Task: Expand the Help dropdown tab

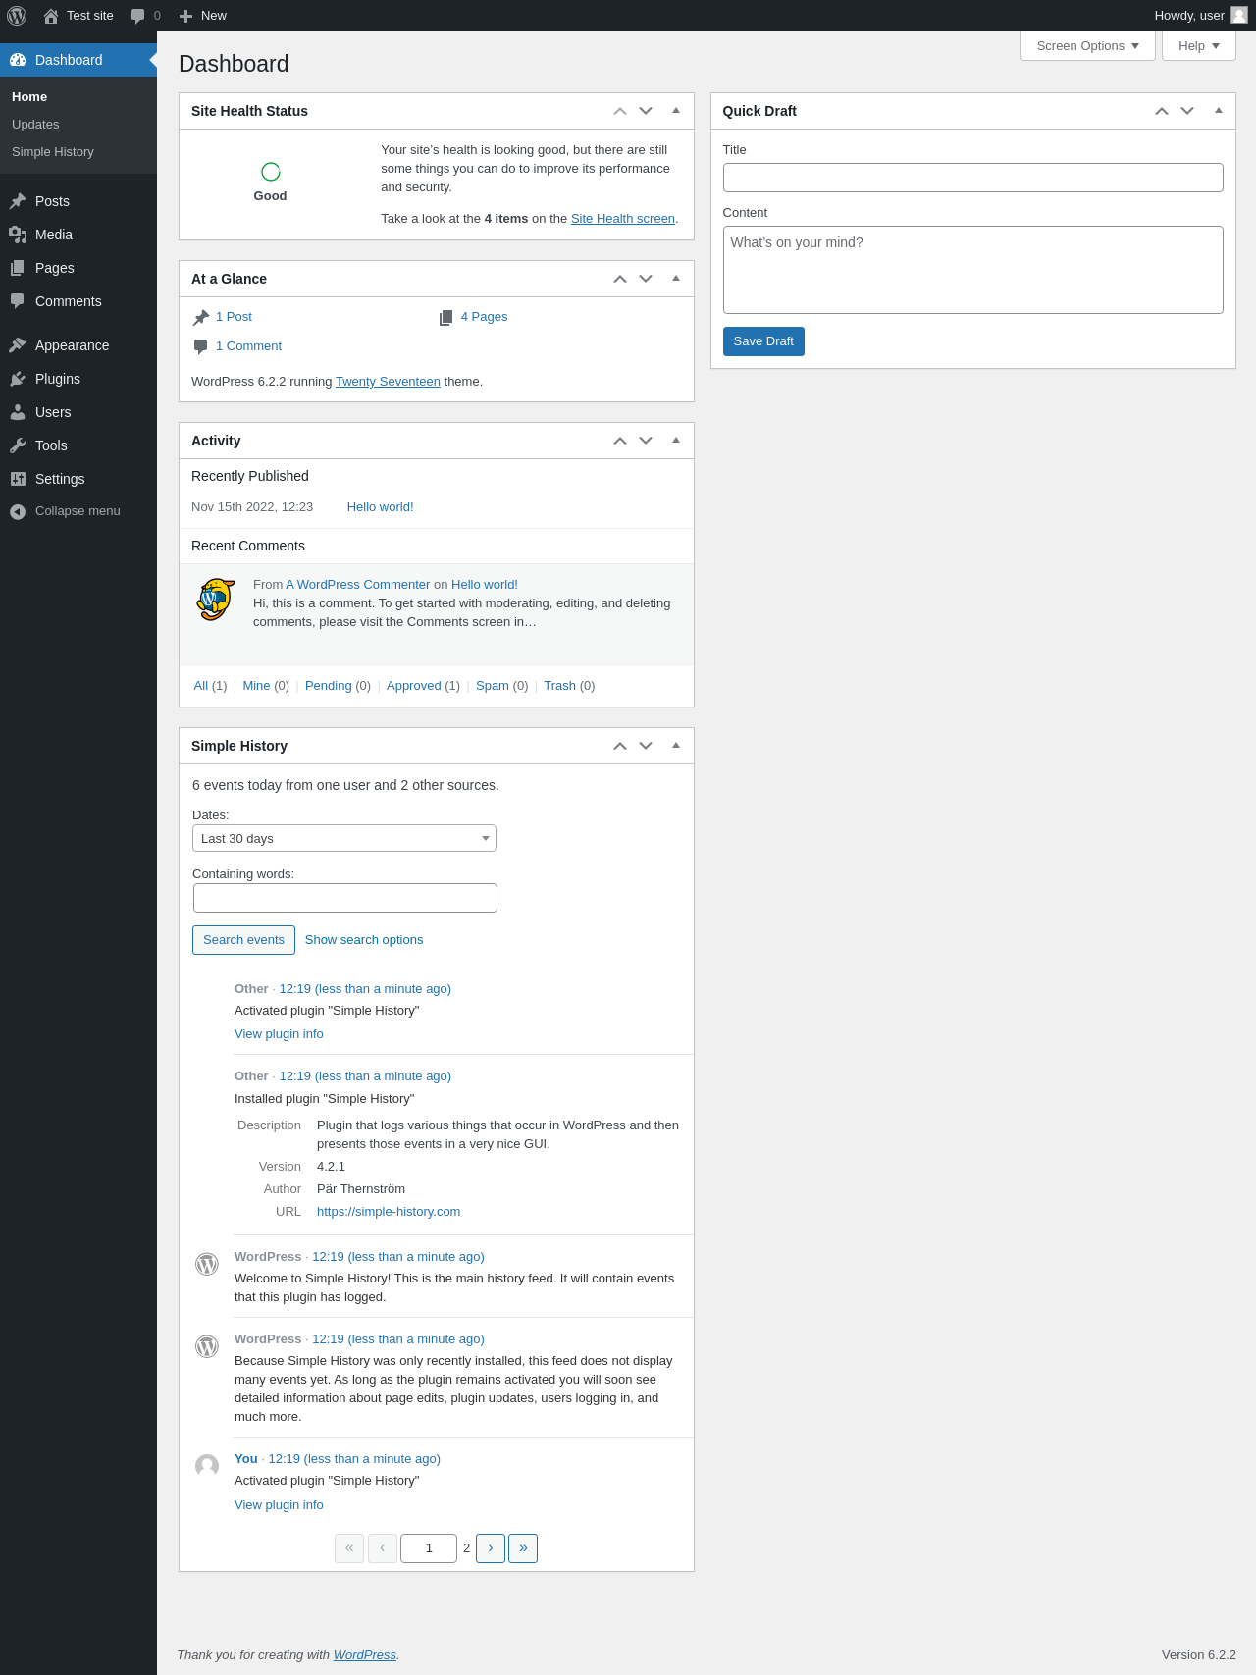Action: click(x=1198, y=46)
